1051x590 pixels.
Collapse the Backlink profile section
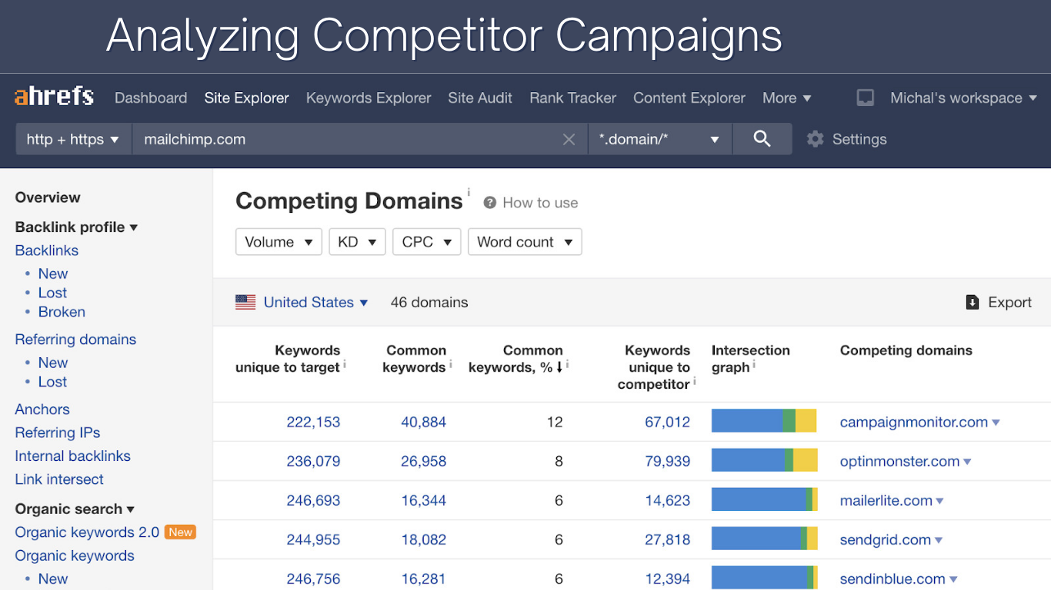(76, 227)
